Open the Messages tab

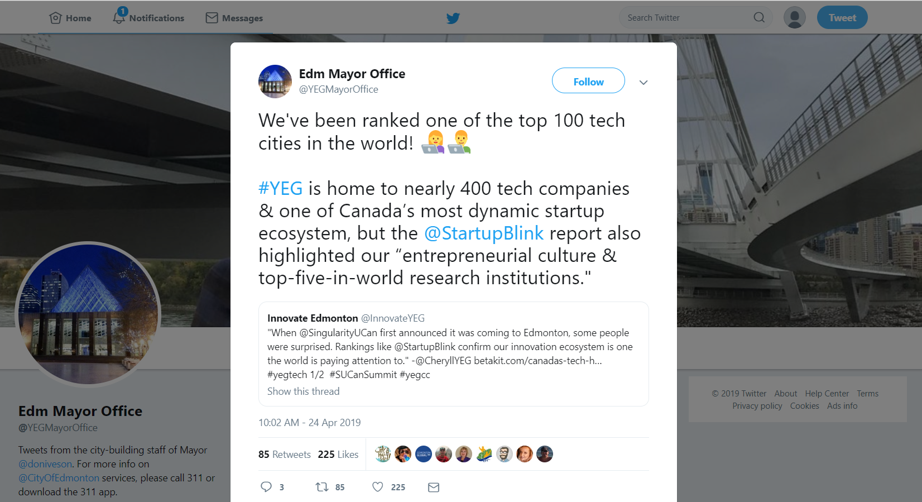(234, 18)
